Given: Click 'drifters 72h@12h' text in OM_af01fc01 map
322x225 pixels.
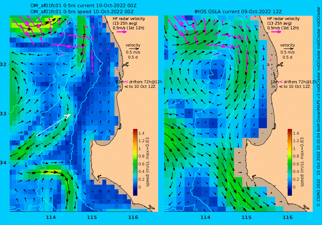Looking at the screenshot, I should pyautogui.click(x=146, y=82).
